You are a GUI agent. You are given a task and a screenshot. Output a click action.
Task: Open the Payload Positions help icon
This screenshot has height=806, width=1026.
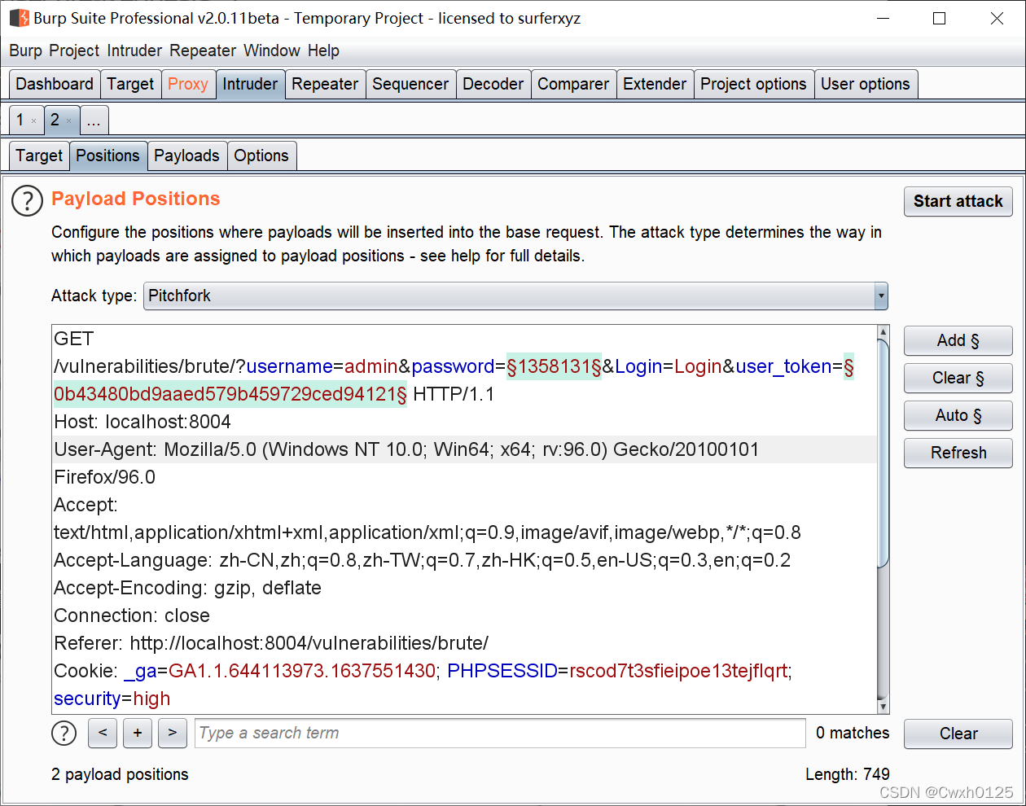27,201
